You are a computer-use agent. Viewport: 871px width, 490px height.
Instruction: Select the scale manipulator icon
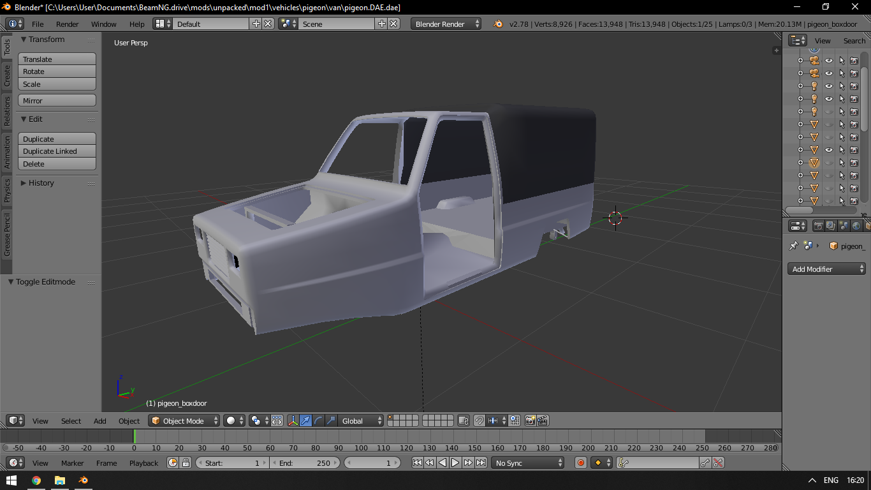(331, 420)
